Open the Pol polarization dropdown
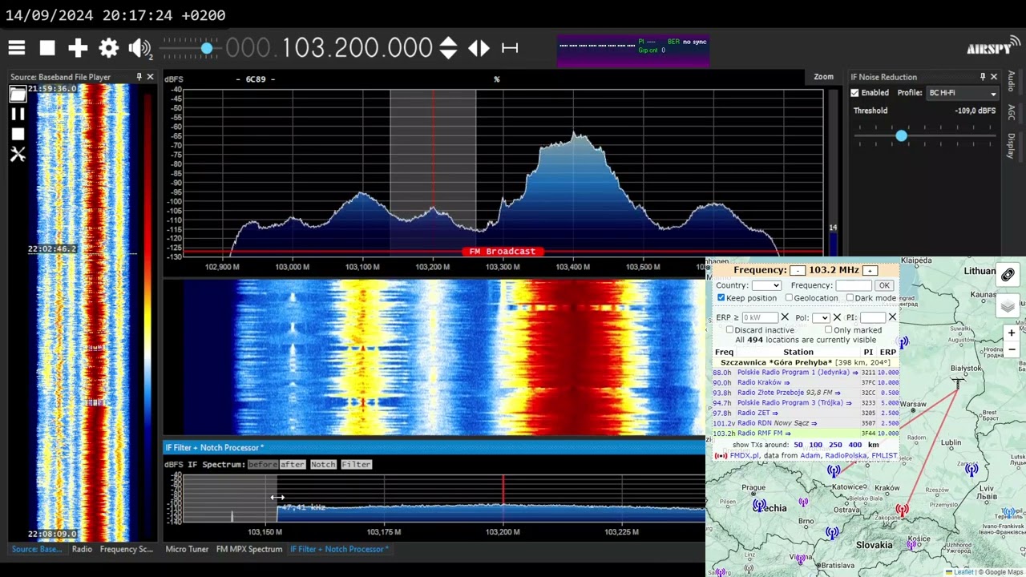1026x577 pixels. (x=821, y=317)
